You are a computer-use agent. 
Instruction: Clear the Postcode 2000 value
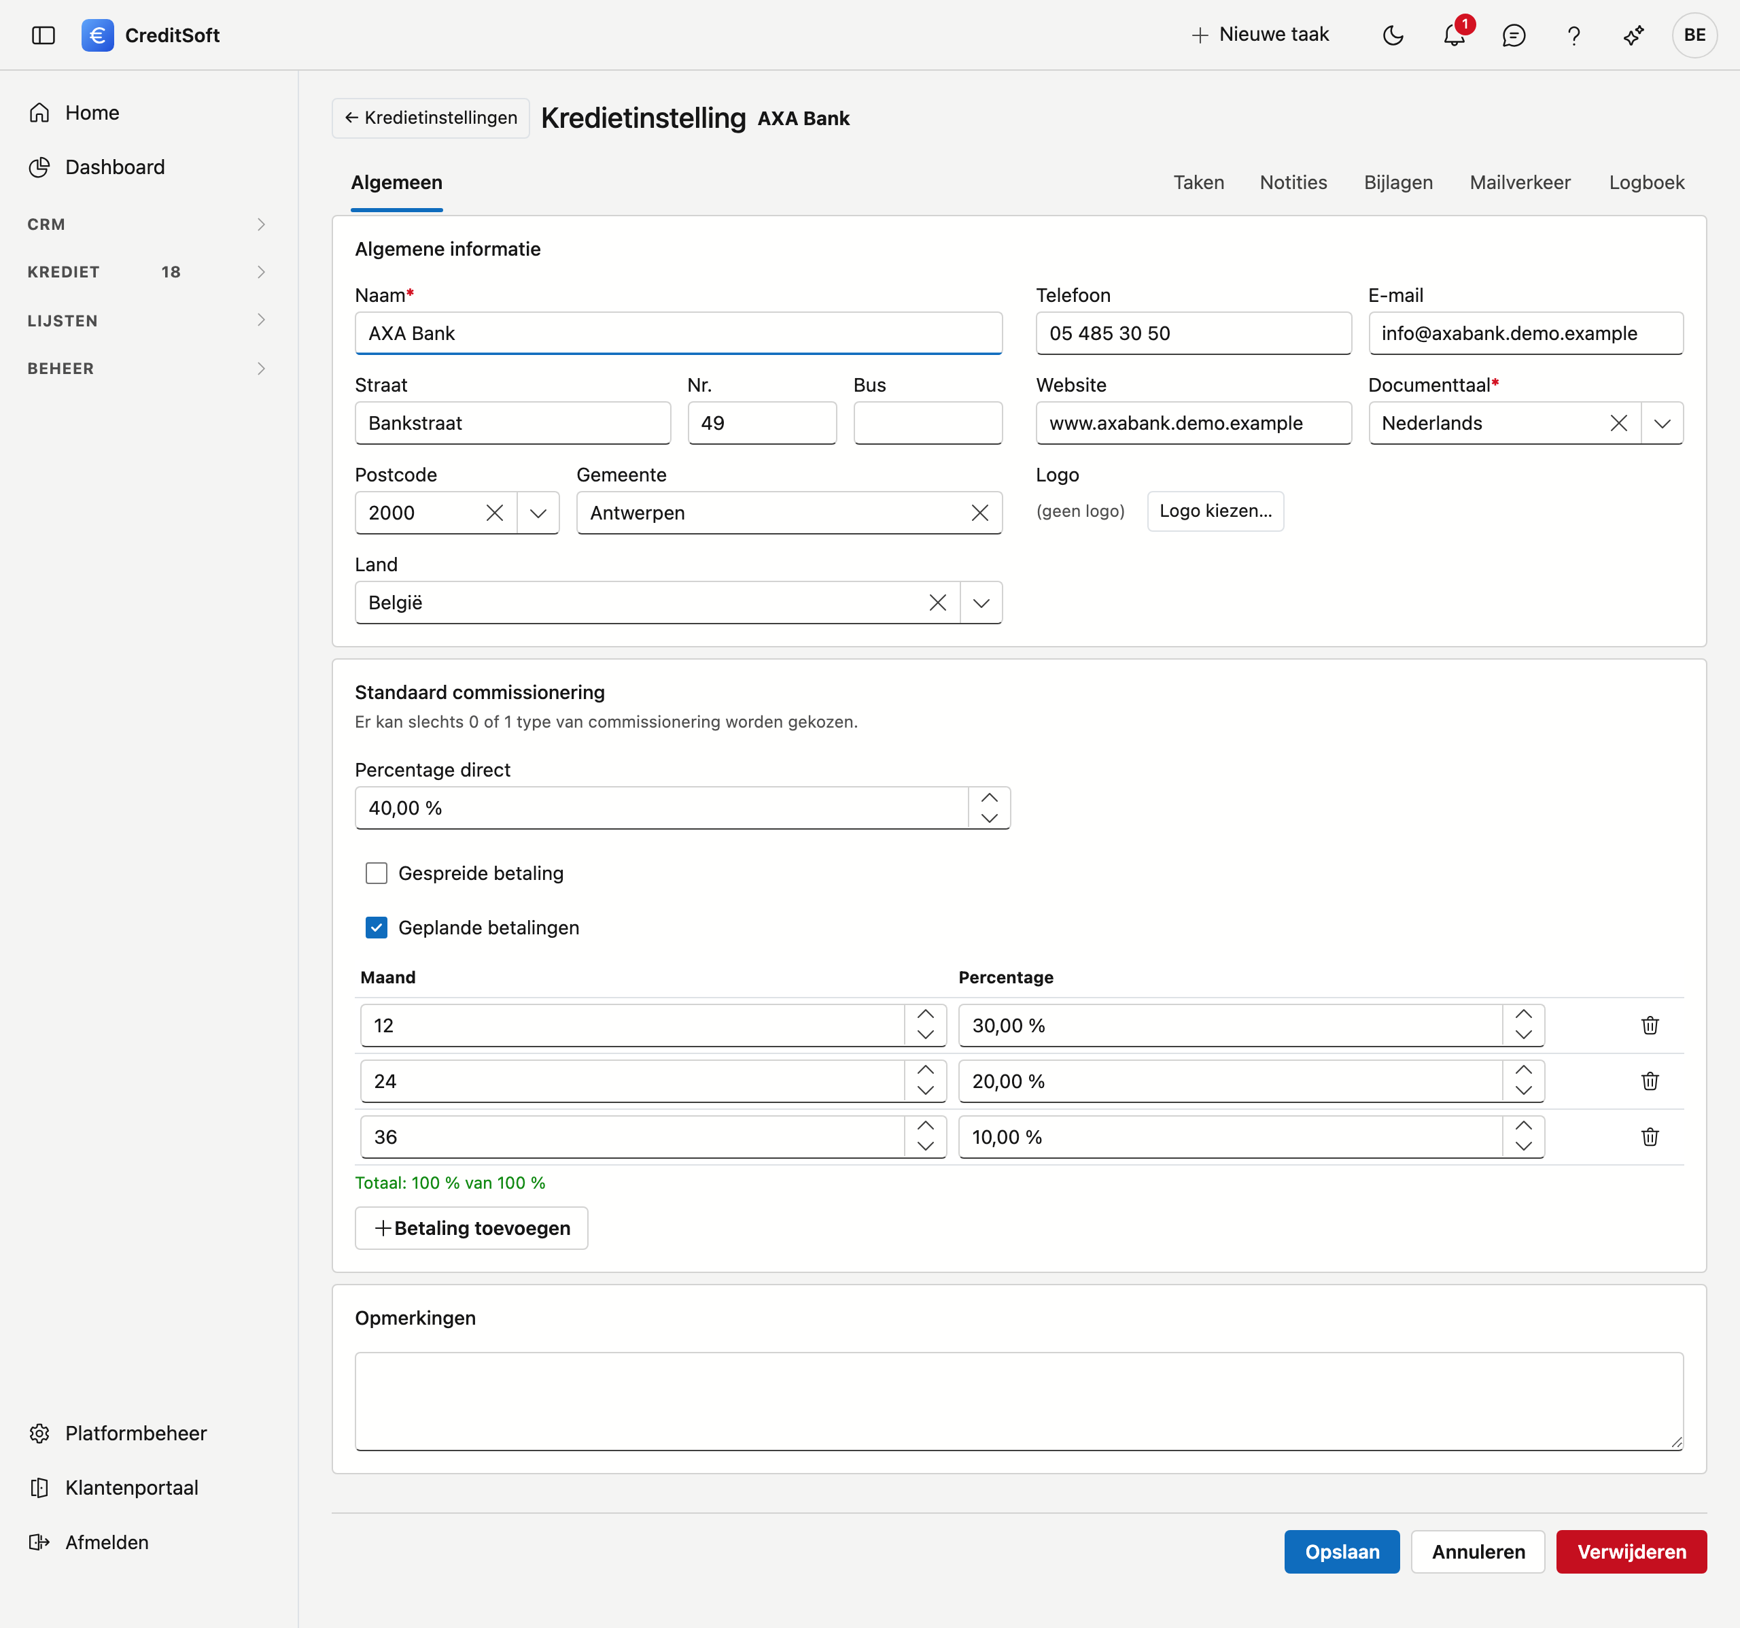[495, 513]
